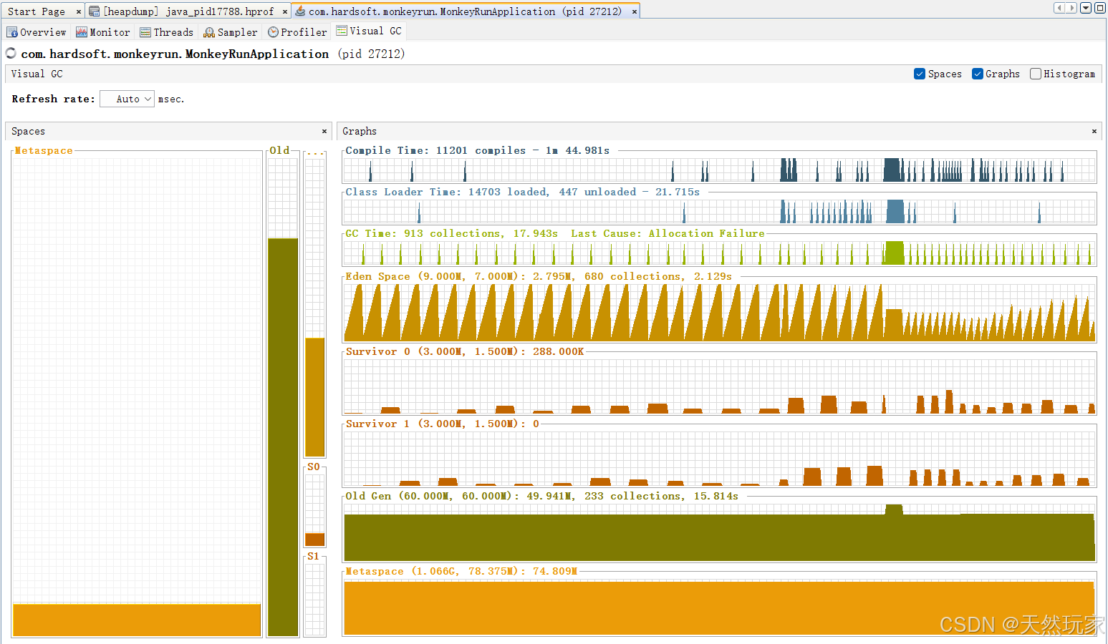Select the MonkeyRunApplication pid 27212 tab
The height and width of the screenshot is (644, 1108).
click(465, 11)
